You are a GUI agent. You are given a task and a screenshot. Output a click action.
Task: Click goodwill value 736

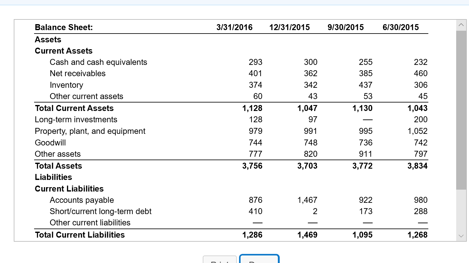(366, 143)
